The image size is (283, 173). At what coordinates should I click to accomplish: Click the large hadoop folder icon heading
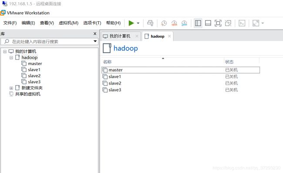click(x=107, y=48)
